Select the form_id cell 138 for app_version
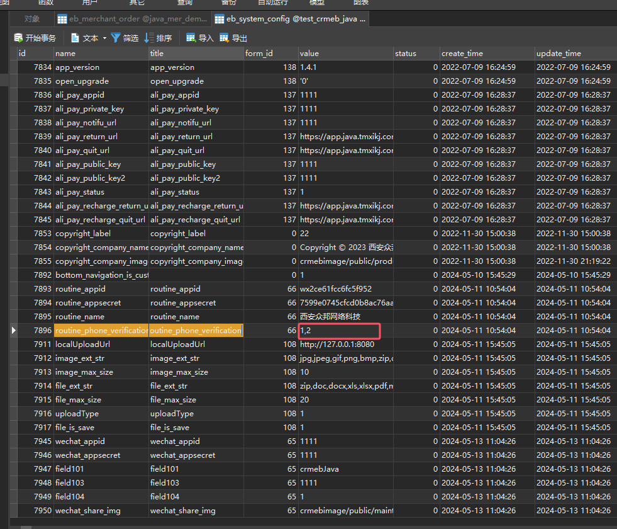Image resolution: width=617 pixels, height=529 pixels. 270,67
